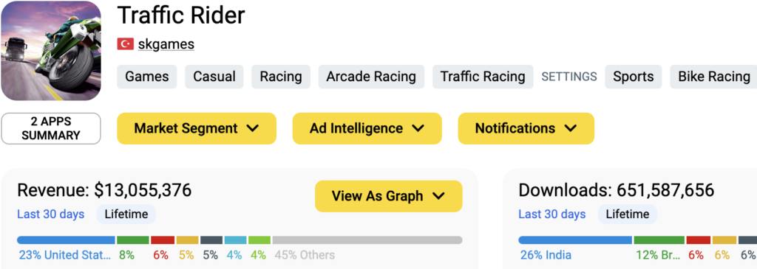The width and height of the screenshot is (757, 269).
Task: Expand the View As Graph dropdown
Action: coord(389,196)
